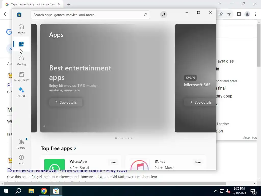Open the Store account profile icon
The height and width of the screenshot is (196, 261).
[164, 15]
